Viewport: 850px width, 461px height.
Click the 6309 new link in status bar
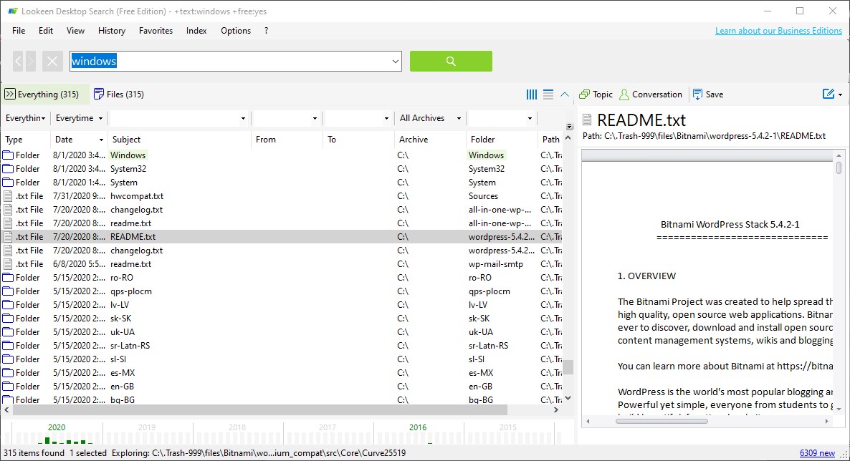pyautogui.click(x=817, y=453)
